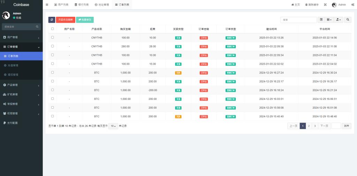Click the magnifier search button beside the table tools
Image resolution: width=357 pixels, height=176 pixels.
tap(348, 20)
